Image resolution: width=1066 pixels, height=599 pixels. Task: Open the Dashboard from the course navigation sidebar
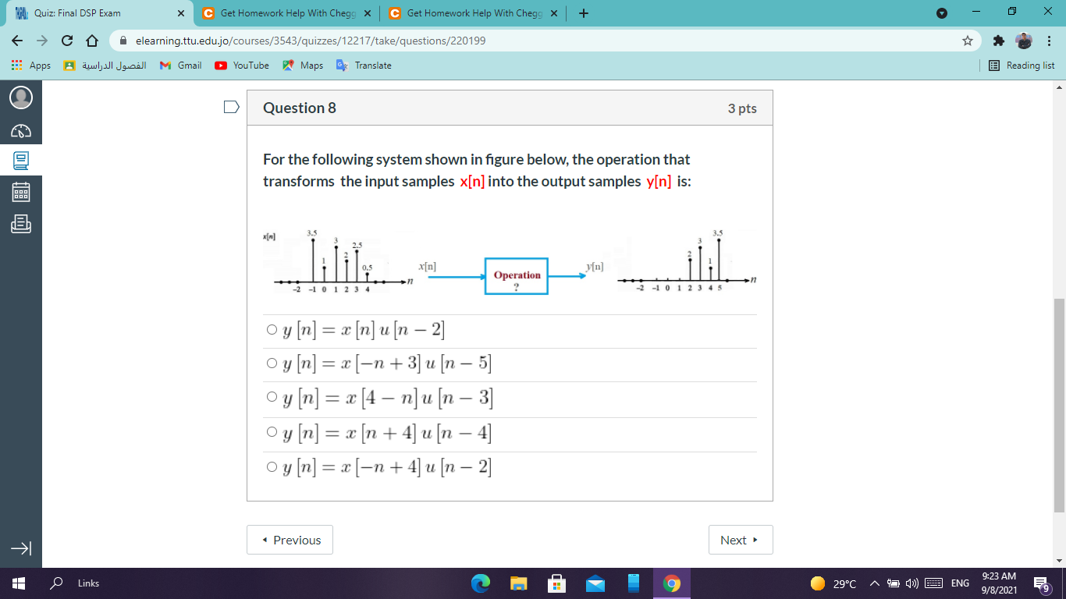(x=21, y=130)
